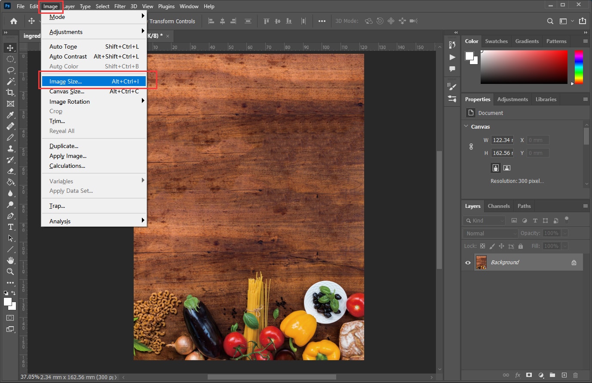Click the rainbow hue slider strip

[579, 67]
